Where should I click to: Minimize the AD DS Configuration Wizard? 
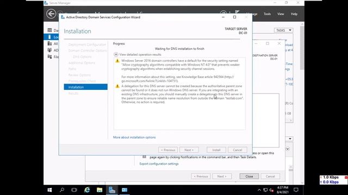point(223,17)
